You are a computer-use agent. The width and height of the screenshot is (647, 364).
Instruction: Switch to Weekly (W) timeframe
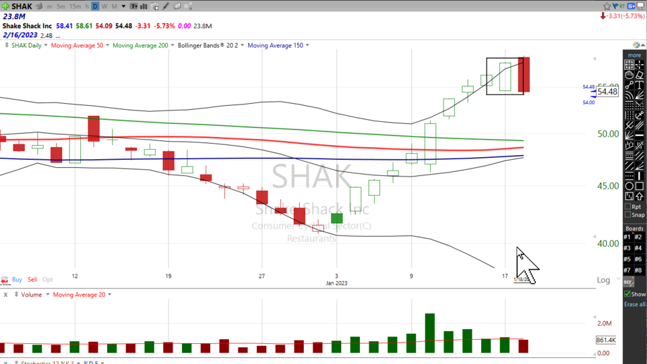(x=104, y=6)
